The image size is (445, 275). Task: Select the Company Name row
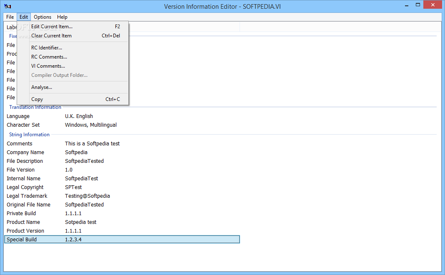click(x=122, y=152)
